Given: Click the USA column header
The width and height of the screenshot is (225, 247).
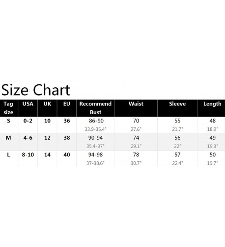Looking at the screenshot, I should 28,104.
